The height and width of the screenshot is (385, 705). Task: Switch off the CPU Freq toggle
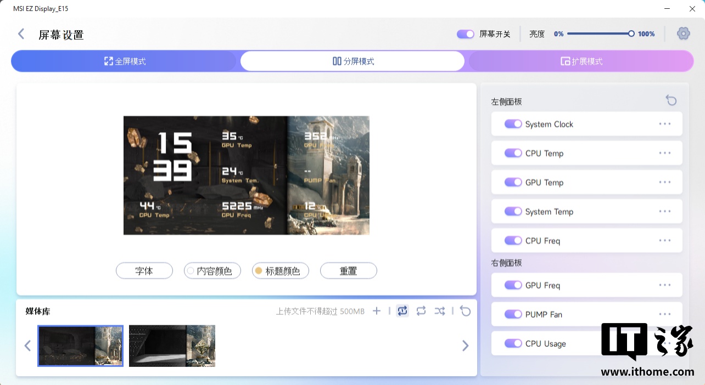coord(513,240)
